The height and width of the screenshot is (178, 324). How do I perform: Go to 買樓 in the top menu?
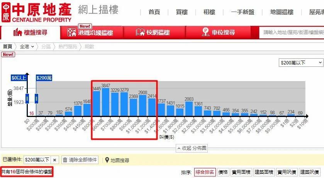[182, 12]
